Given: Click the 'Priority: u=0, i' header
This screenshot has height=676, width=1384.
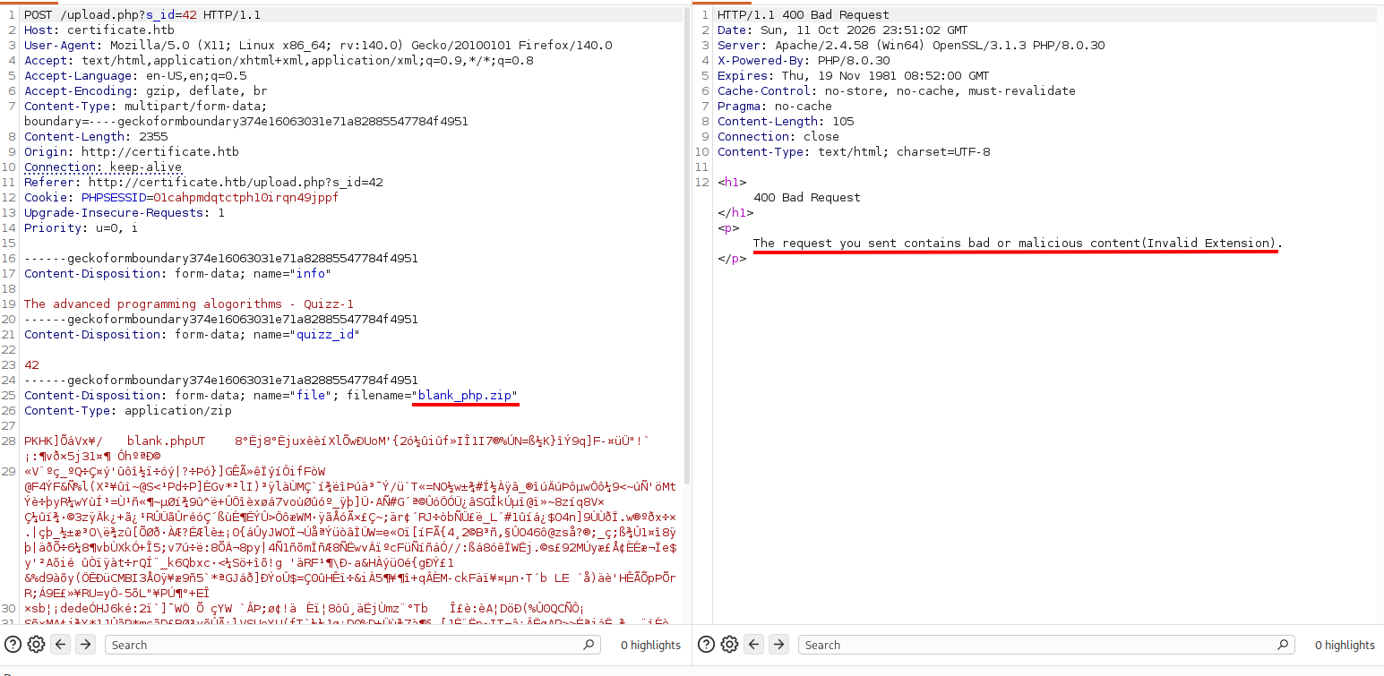Looking at the screenshot, I should coord(82,228).
